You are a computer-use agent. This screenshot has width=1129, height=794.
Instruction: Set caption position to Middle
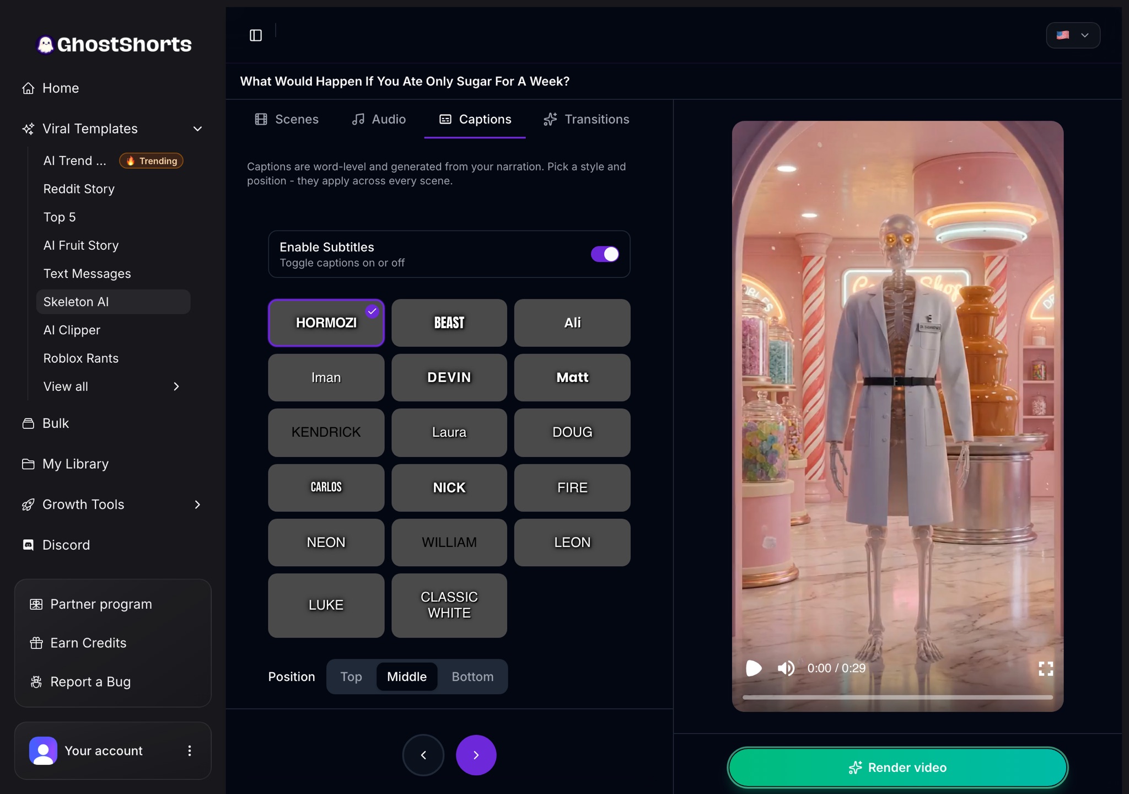(407, 677)
